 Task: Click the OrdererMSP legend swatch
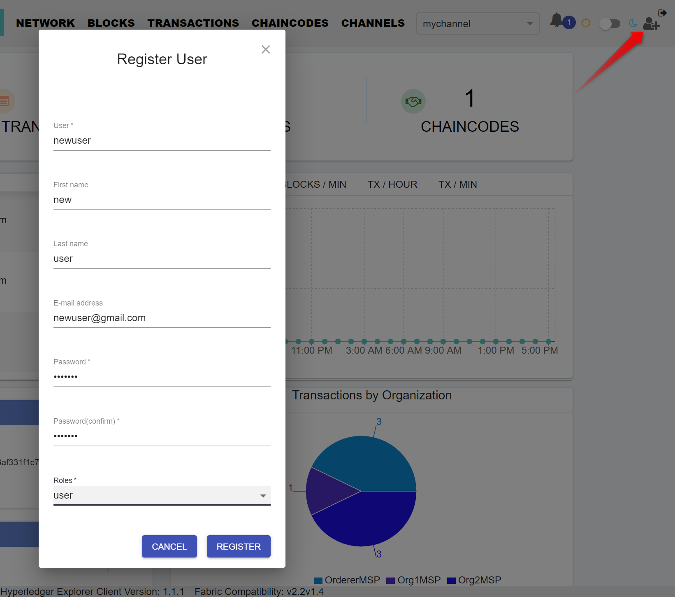(x=318, y=581)
